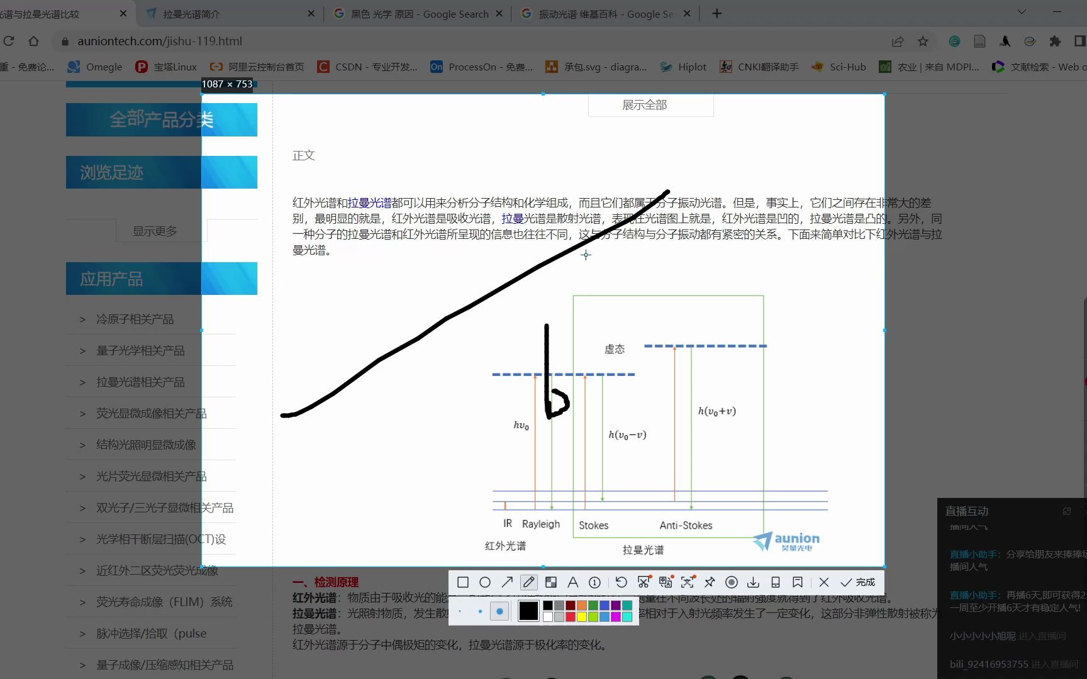1087x679 pixels.
Task: Expand 量子光学相关产品 category arrow
Action: 82,351
